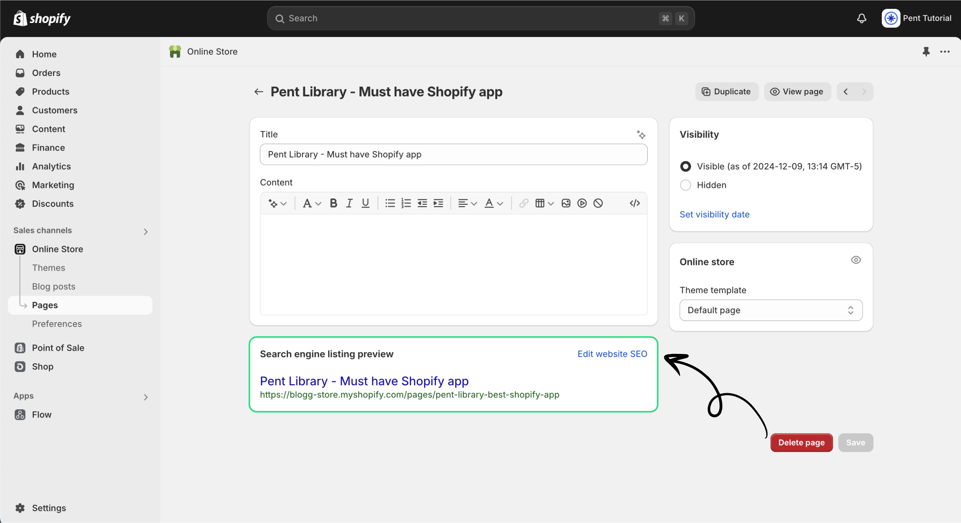Toggle bold formatting
This screenshot has width=961, height=523.
tap(333, 203)
